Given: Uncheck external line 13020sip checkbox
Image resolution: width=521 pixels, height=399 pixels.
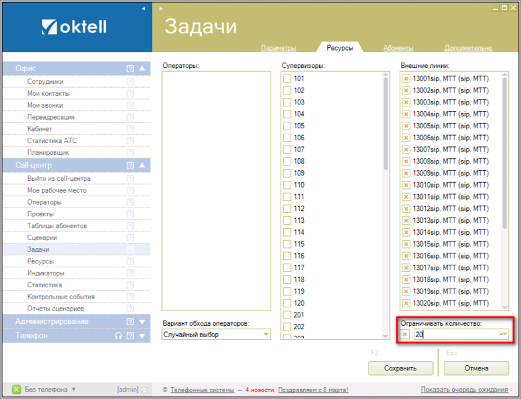Looking at the screenshot, I should 406,303.
